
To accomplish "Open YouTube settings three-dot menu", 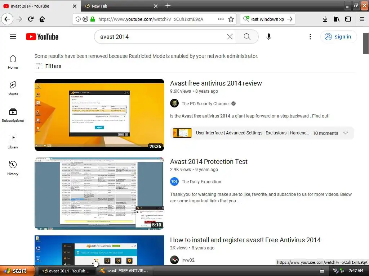I will [x=310, y=37].
